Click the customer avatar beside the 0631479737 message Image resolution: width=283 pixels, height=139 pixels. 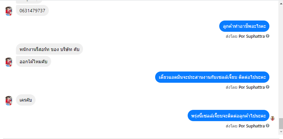(x=9, y=11)
